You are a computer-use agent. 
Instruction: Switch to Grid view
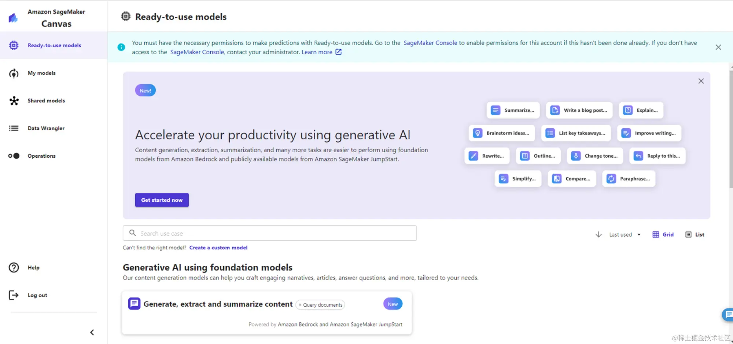[x=663, y=235]
